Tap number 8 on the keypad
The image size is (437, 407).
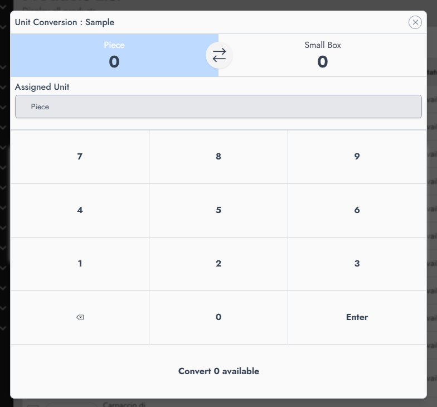click(x=219, y=157)
